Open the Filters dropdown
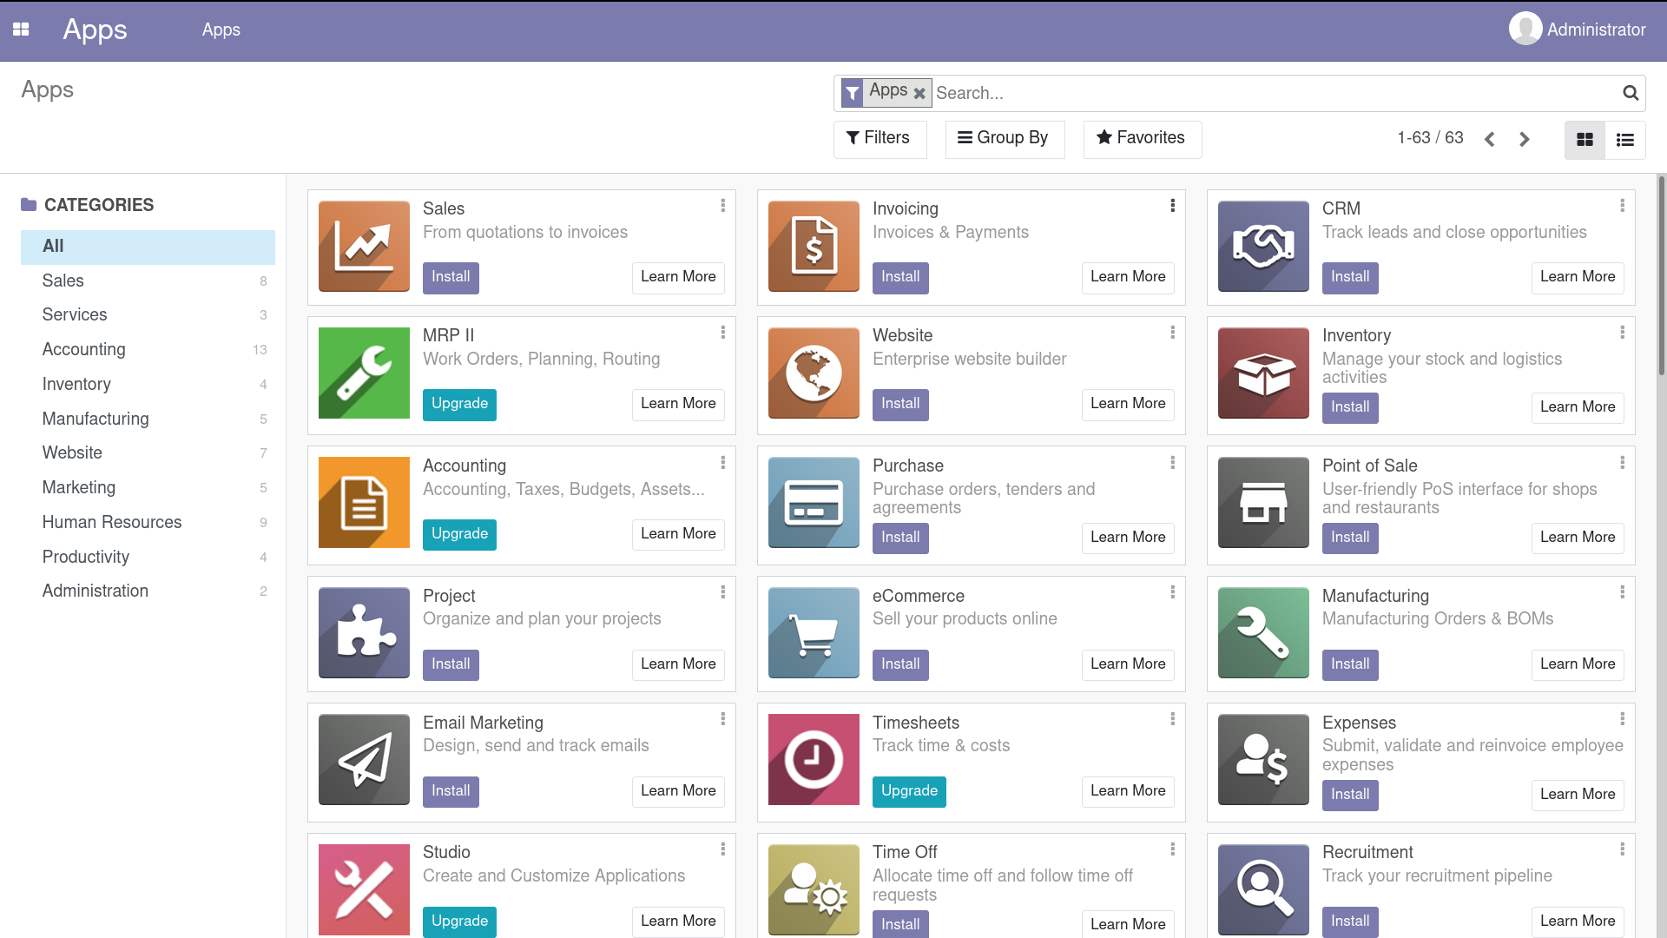This screenshot has width=1667, height=938. click(879, 138)
